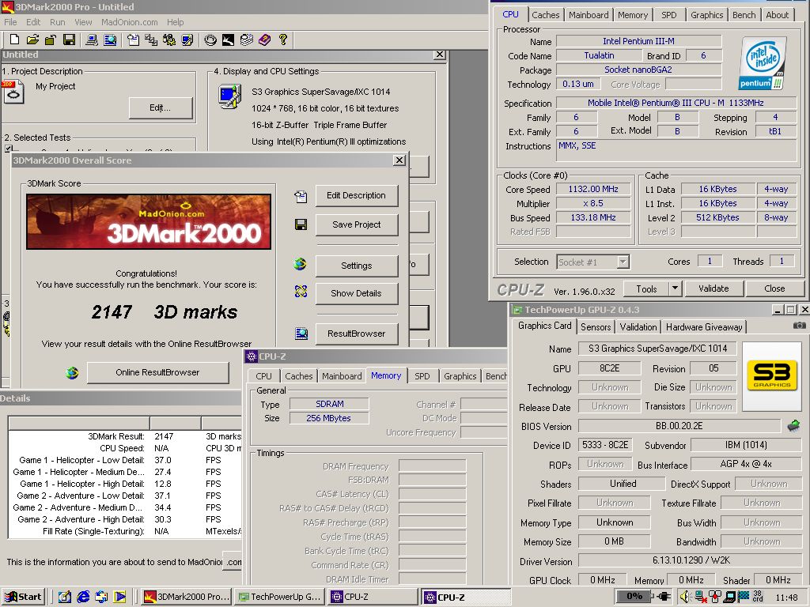Click the computer system info toolbar icon
The height and width of the screenshot is (607, 810).
[92, 40]
